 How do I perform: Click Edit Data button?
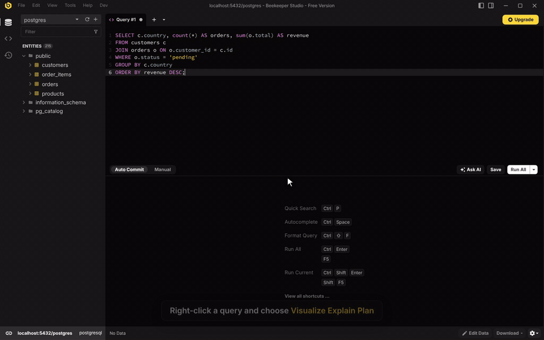click(x=475, y=333)
